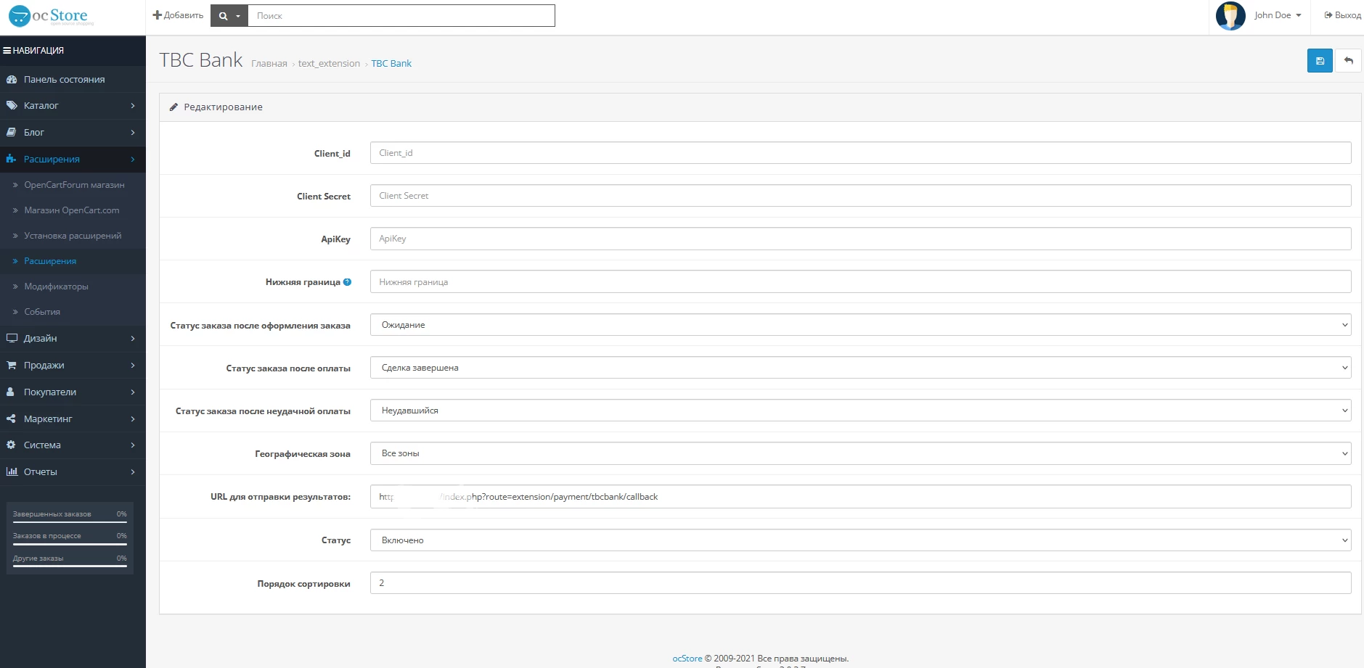Screen dimensions: 1364x668
Task: Open Магазин OpenCart.com submenu item
Action: (71, 210)
